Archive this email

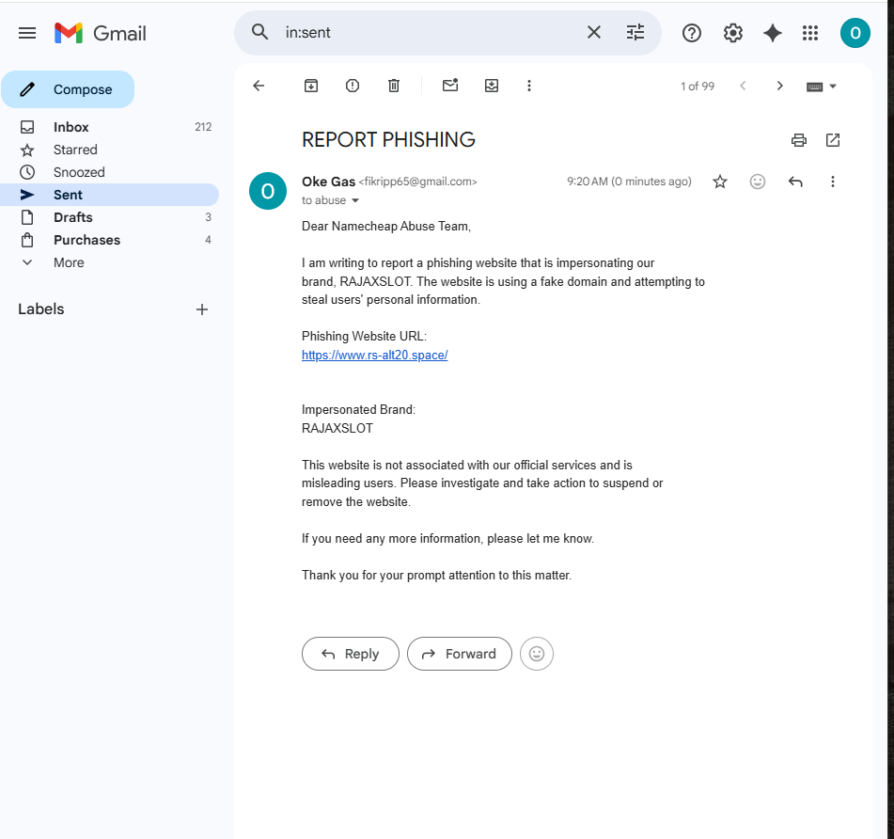(311, 86)
